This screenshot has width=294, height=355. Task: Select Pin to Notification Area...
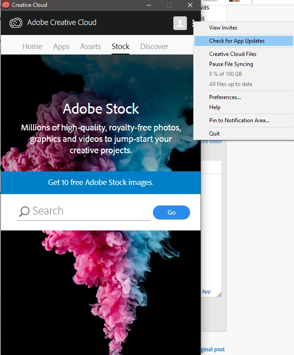point(244,120)
